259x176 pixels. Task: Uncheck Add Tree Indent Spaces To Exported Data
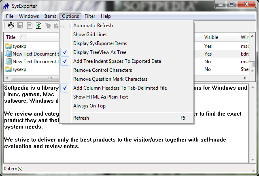[126, 61]
